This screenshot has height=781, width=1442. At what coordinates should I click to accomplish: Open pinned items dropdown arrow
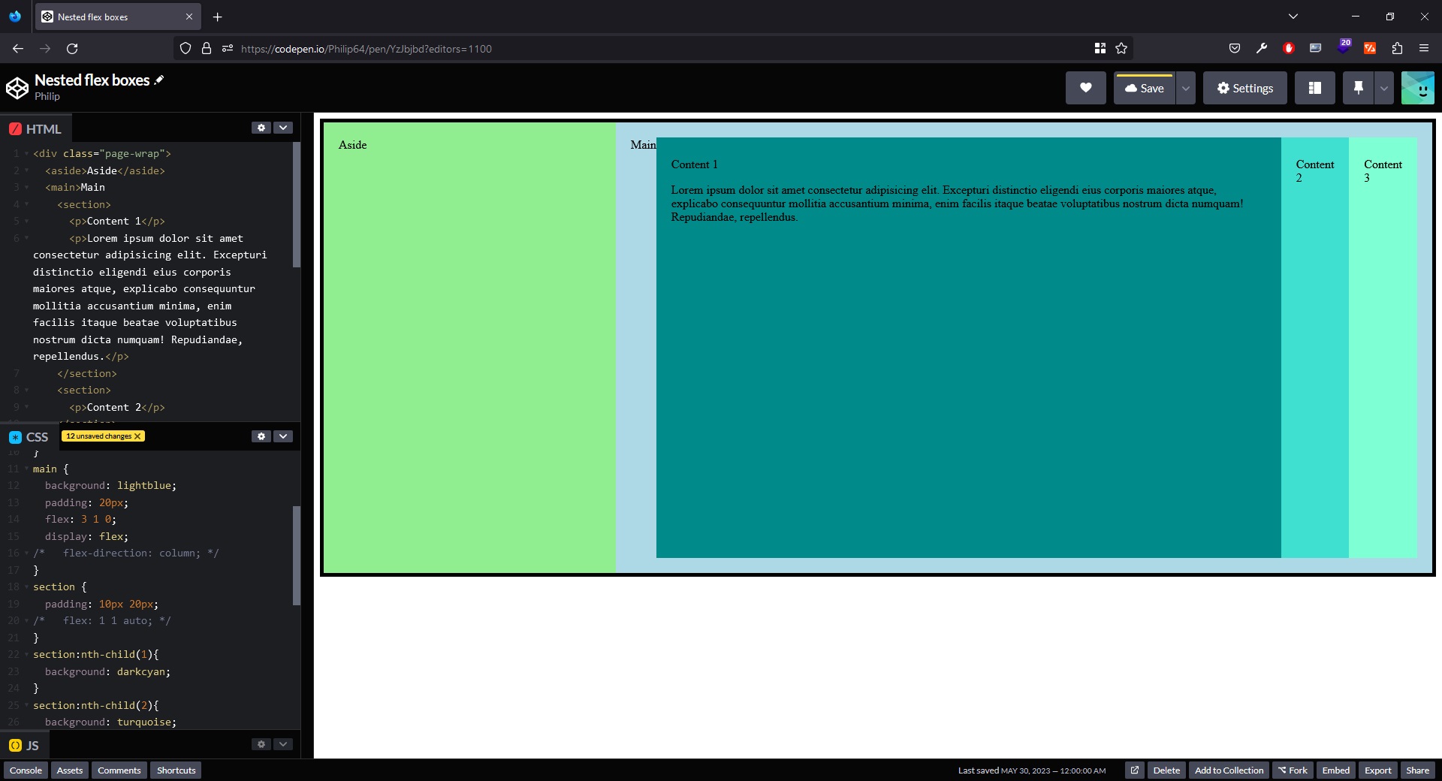1383,88
